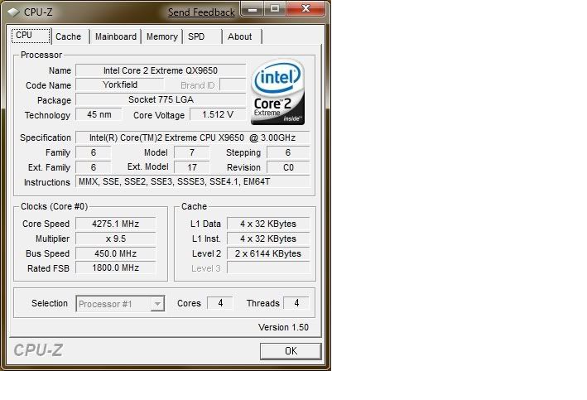Click the Ext. Family value 6

pos(94,167)
